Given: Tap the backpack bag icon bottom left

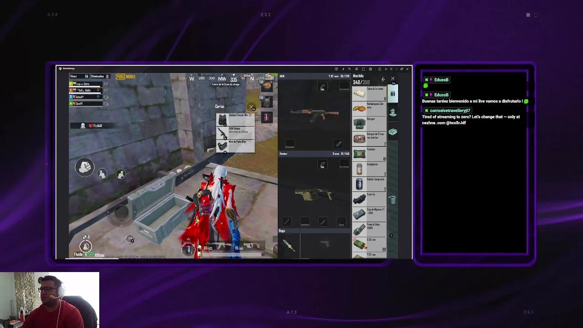Looking at the screenshot, I should 86,246.
